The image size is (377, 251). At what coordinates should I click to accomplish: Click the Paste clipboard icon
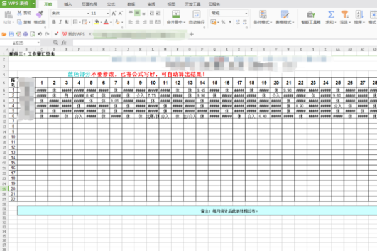[x=8, y=14]
